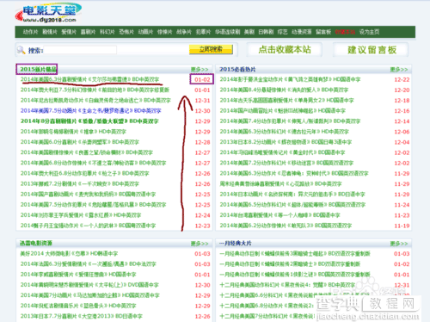Open the 《单身男女2》 movie link
This screenshot has height=322, width=430.
click(286, 101)
